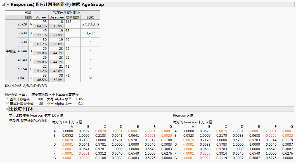
Task: Click the 年龄组 row header cell
Action: (x=11, y=51)
